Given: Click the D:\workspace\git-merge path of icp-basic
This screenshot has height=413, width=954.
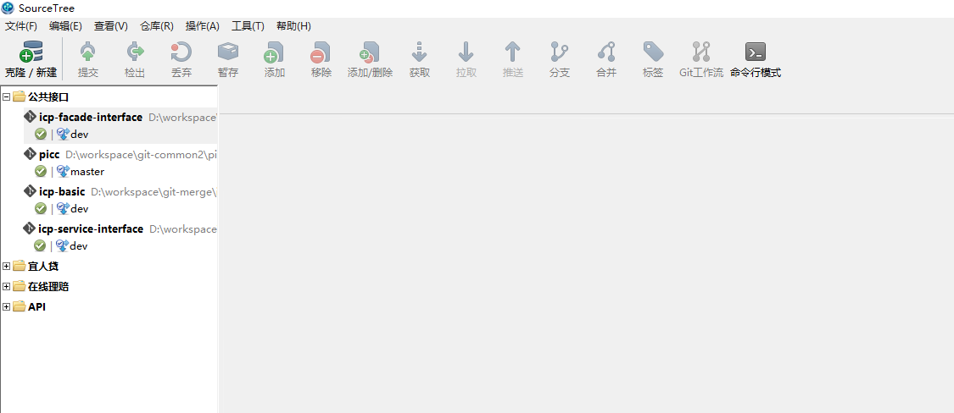Looking at the screenshot, I should coord(154,192).
